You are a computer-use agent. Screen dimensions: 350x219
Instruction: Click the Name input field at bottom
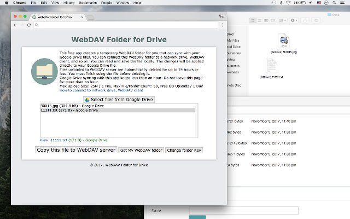(243, 210)
